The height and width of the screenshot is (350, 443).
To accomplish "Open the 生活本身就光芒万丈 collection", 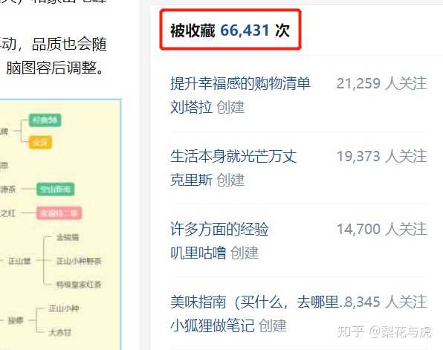I will pyautogui.click(x=233, y=157).
